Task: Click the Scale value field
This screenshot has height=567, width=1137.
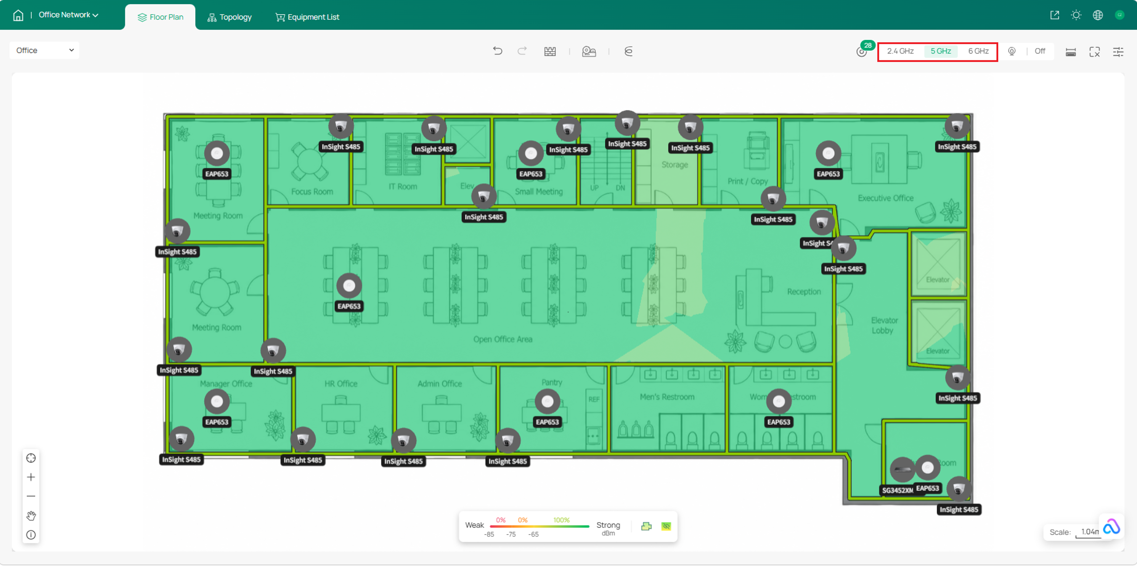Action: tap(1089, 532)
